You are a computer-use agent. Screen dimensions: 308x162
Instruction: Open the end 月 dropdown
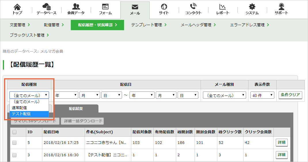pyautogui.click(x=166, y=95)
